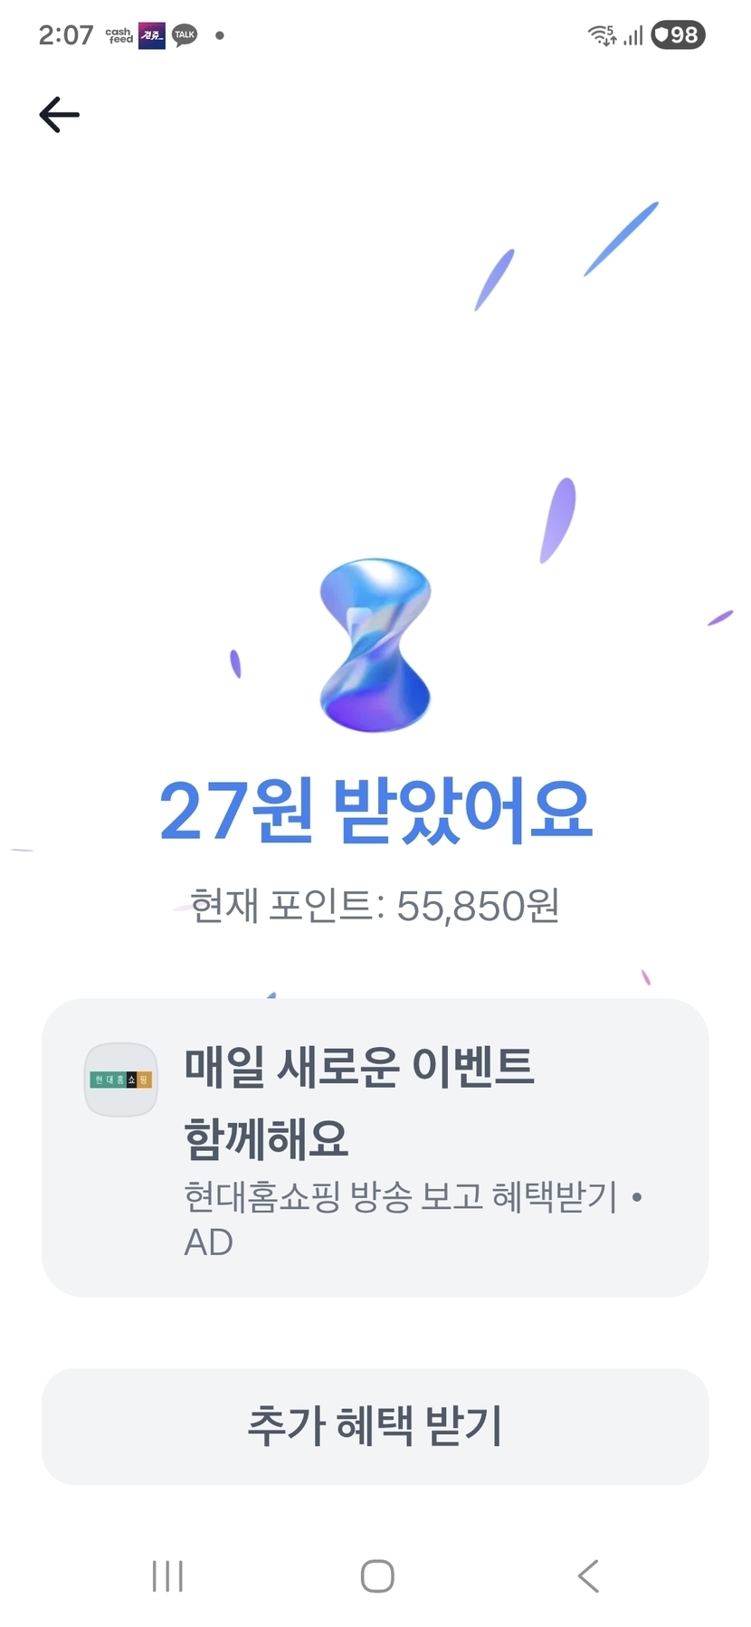Viewport: 751px width, 1627px height.
Task: Tap the signal strength bars icon
Action: 633,35
